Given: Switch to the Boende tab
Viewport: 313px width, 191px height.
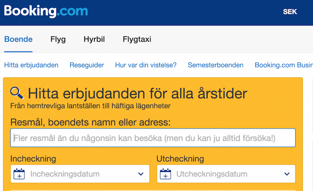Looking at the screenshot, I should [19, 39].
